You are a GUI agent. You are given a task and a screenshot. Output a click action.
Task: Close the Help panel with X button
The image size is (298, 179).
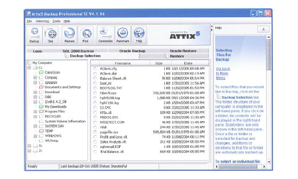263,29
